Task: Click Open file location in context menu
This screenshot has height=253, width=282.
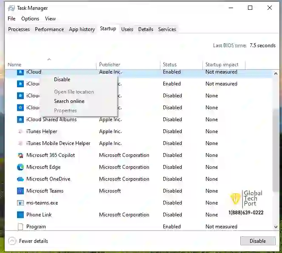Action: pos(74,92)
